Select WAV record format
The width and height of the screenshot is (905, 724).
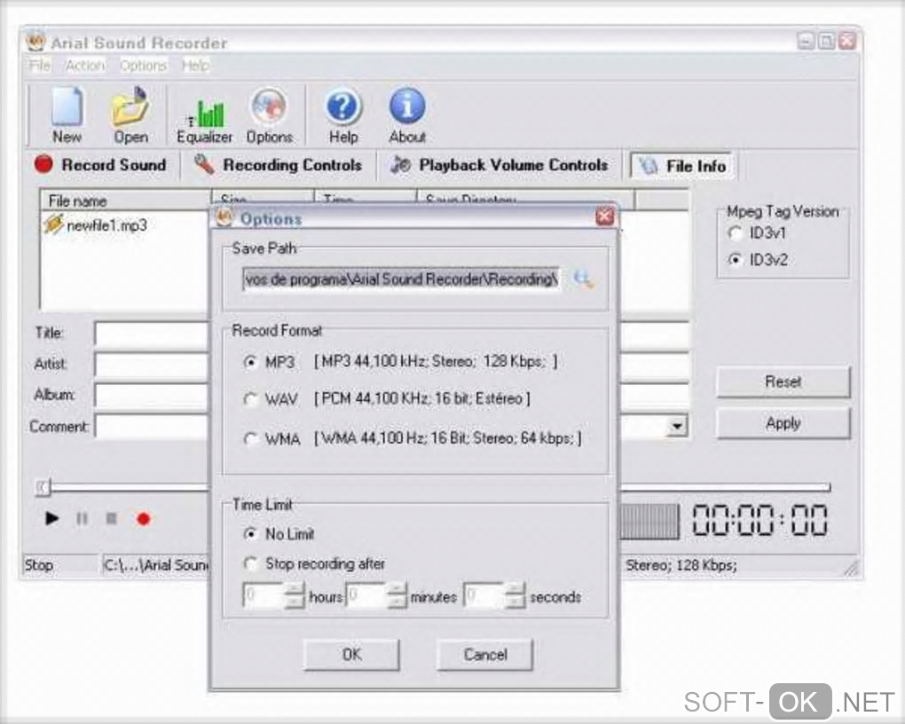click(x=250, y=399)
